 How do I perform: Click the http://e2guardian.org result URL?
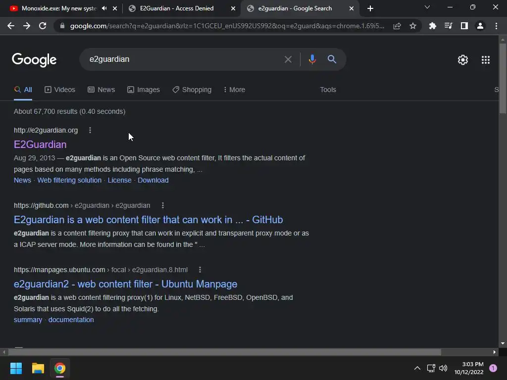point(46,130)
